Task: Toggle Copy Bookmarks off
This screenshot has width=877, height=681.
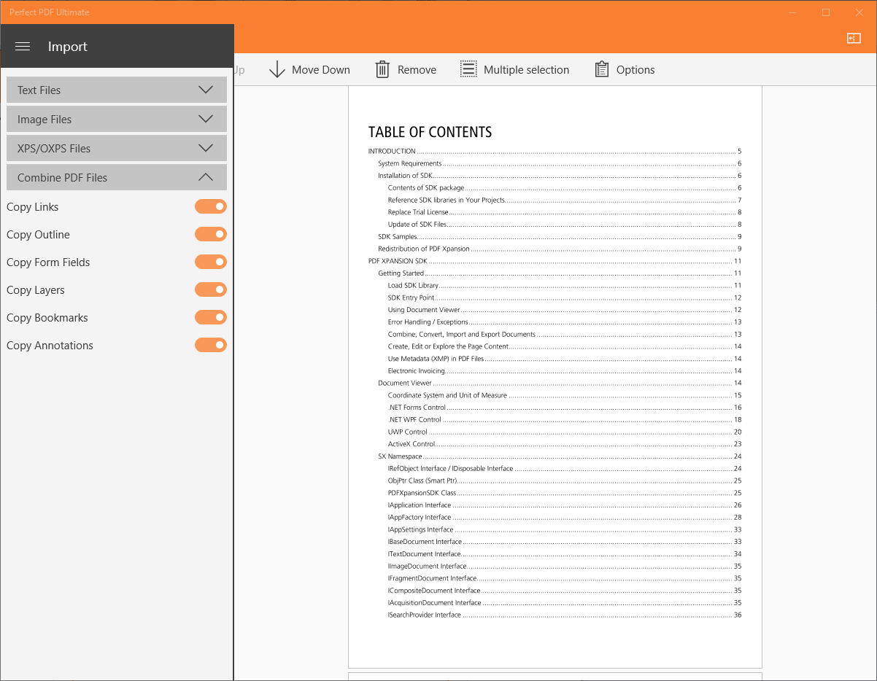Action: [x=211, y=317]
